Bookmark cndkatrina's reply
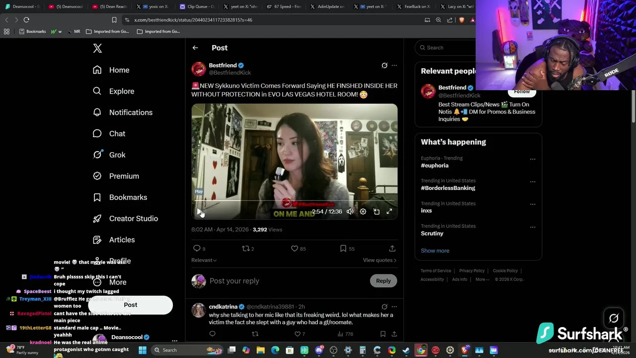This screenshot has height=358, width=636. (383, 334)
